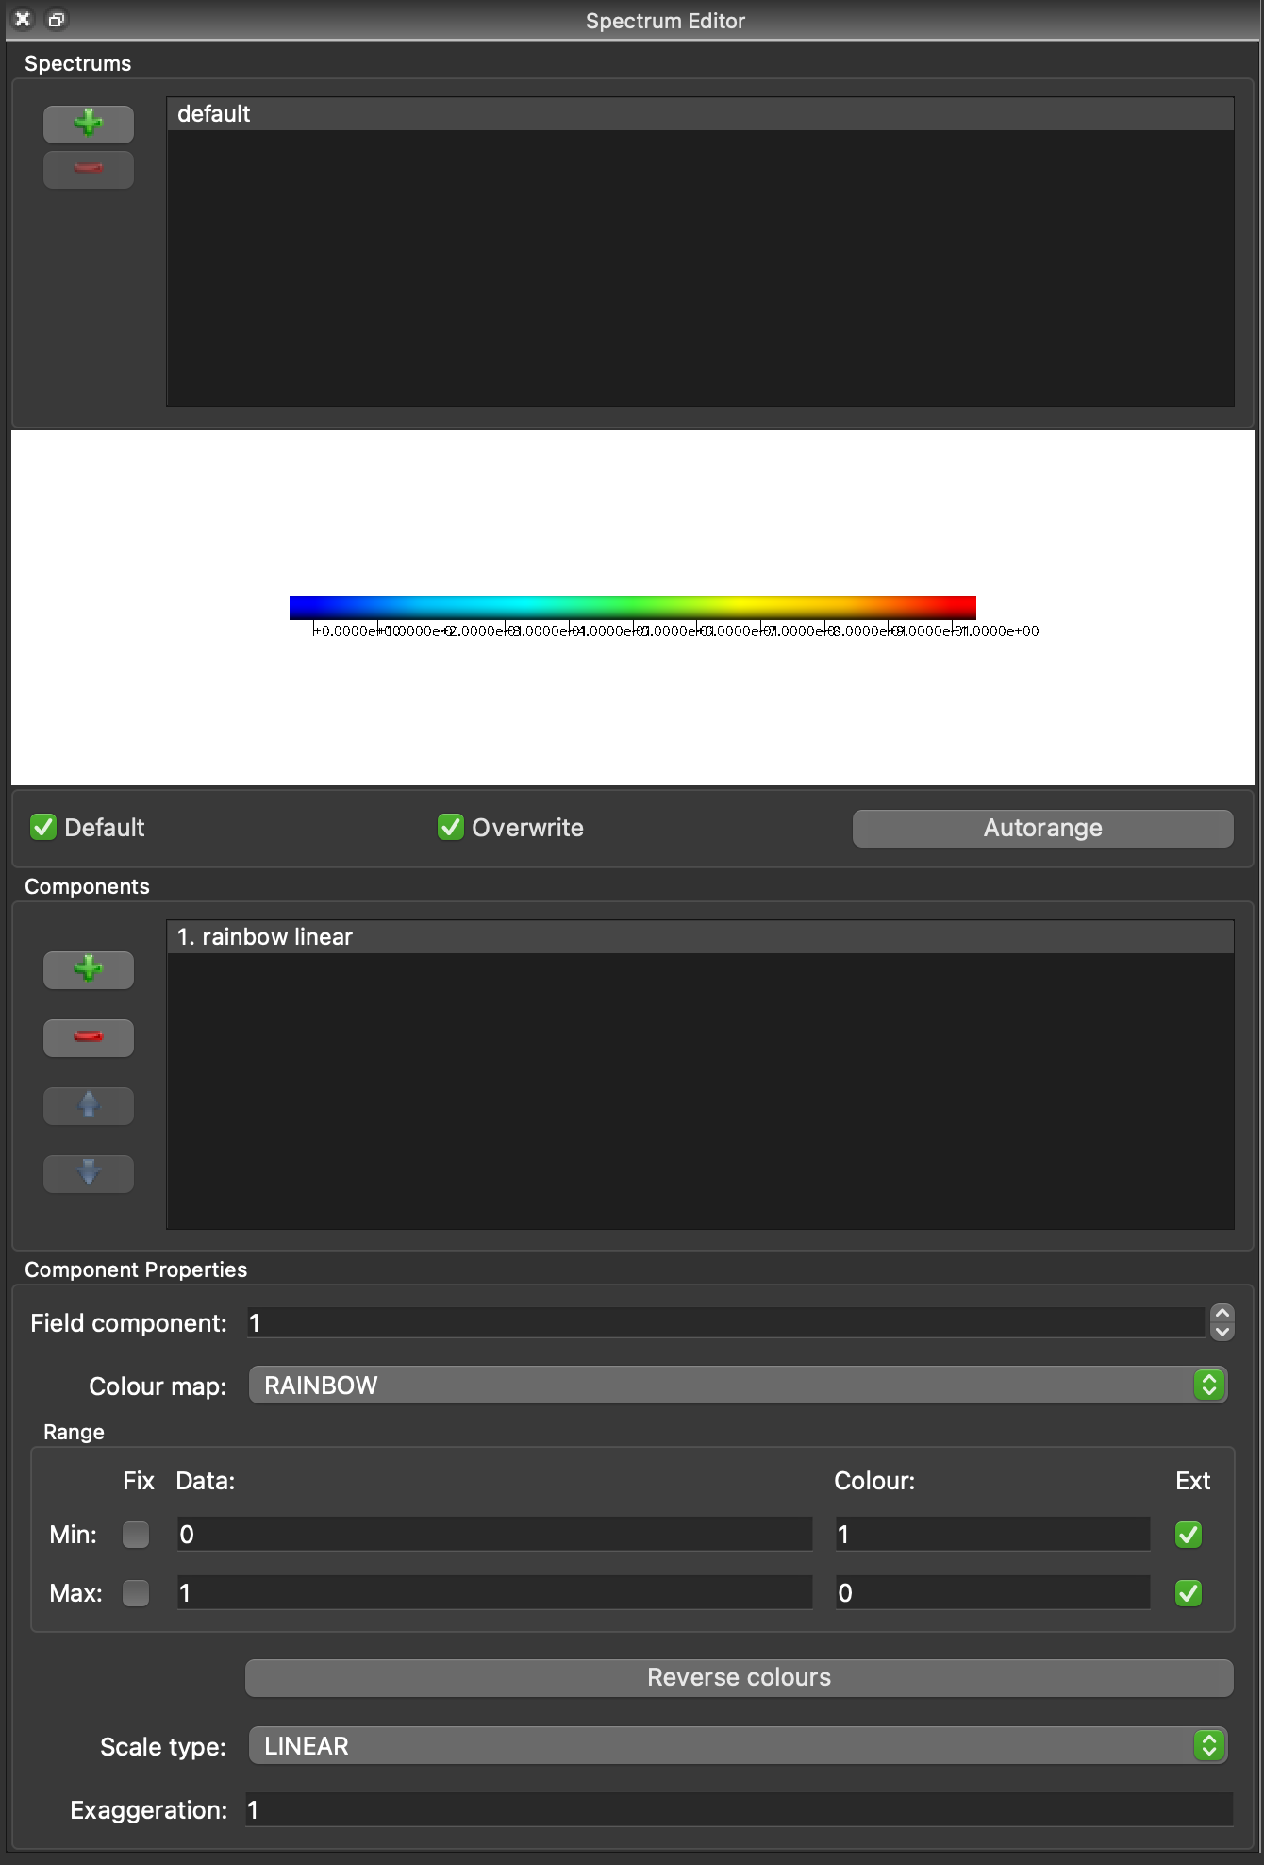
Task: Move component up with blue arrow
Action: pos(89,1105)
